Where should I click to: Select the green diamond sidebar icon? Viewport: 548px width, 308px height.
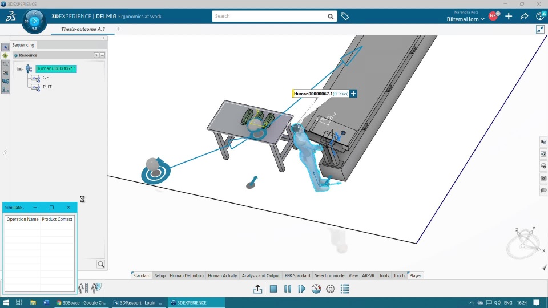pos(5,55)
